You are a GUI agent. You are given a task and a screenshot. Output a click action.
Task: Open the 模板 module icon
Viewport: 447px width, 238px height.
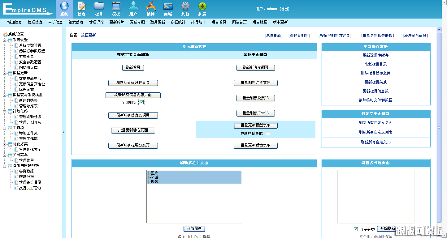[116, 9]
